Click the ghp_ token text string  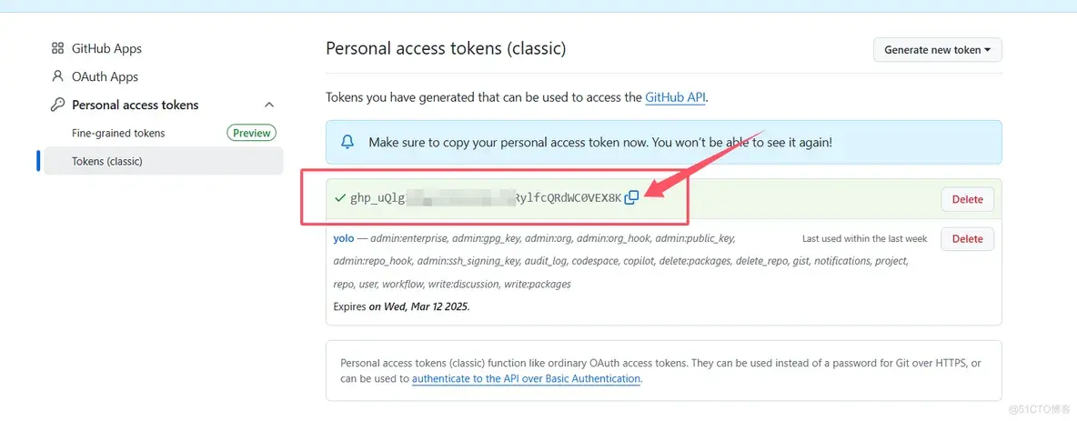(x=486, y=198)
